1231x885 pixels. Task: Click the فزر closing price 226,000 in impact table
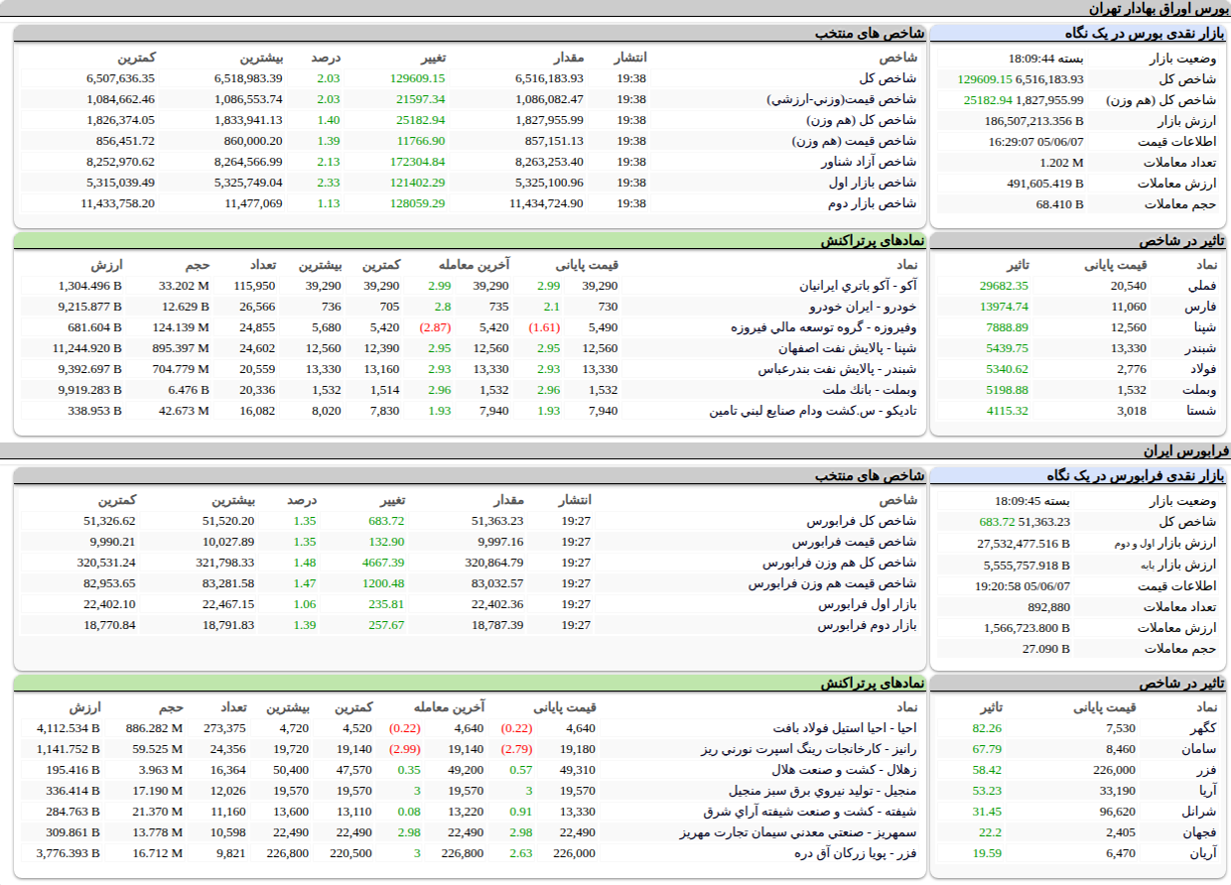click(1113, 770)
